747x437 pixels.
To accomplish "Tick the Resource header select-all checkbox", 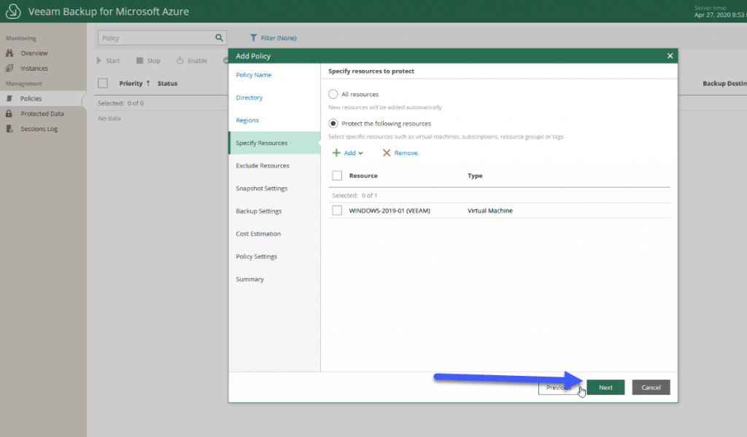I will coord(337,176).
